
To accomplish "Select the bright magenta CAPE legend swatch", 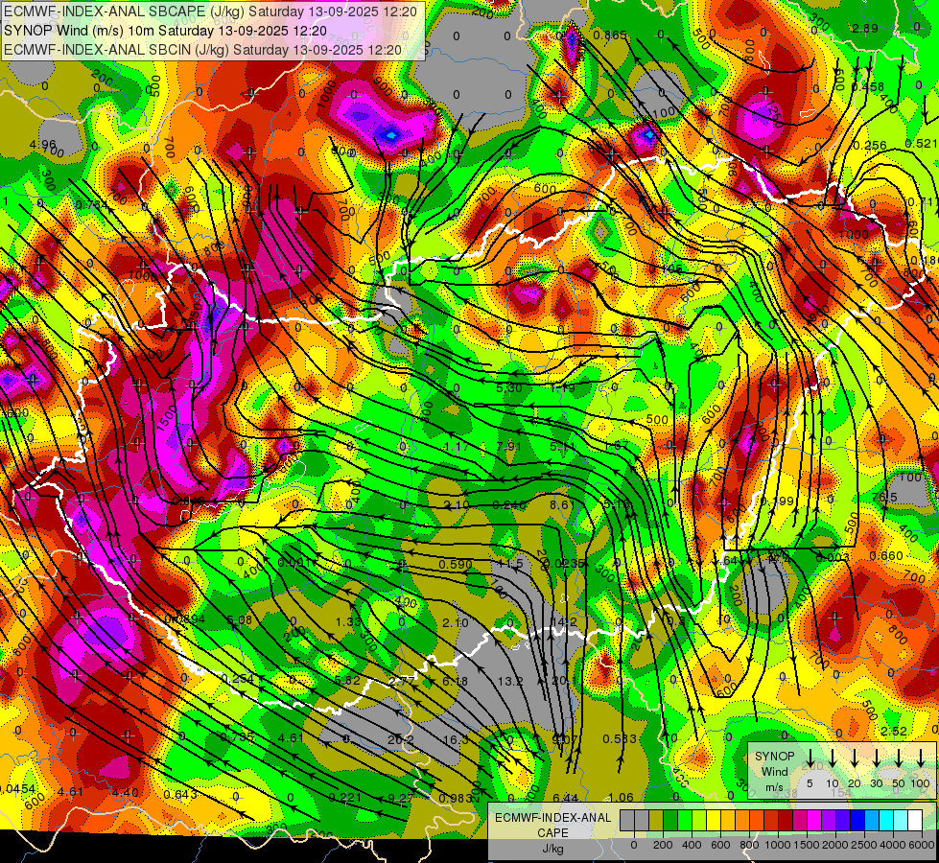I will (814, 821).
